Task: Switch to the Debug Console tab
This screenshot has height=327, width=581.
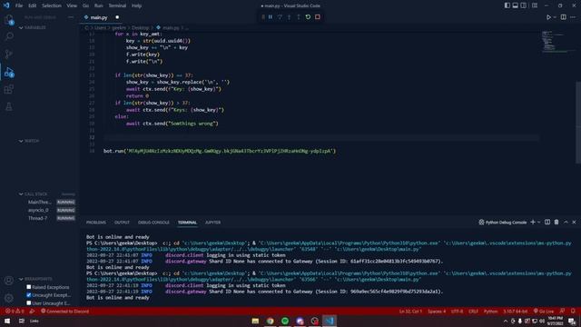Action: pos(153,223)
